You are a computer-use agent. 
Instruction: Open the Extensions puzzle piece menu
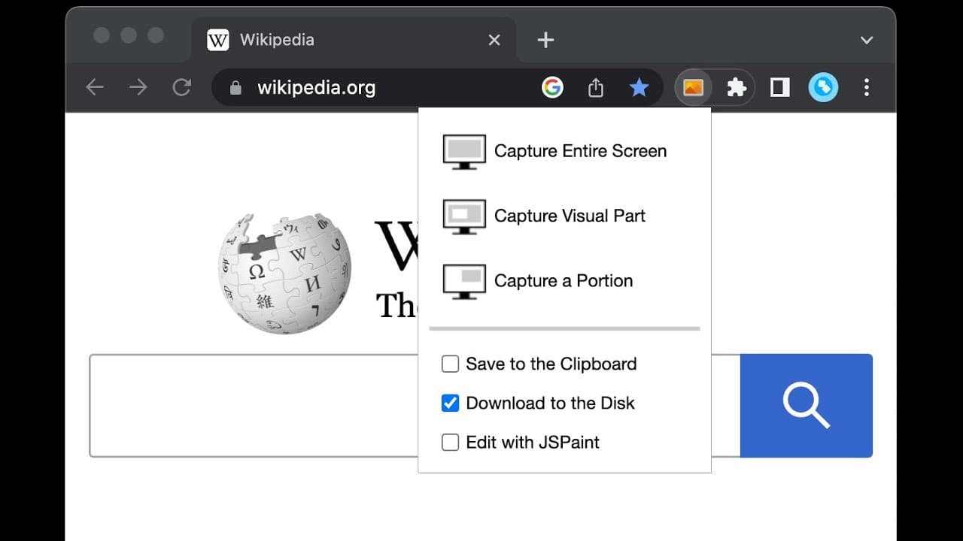[737, 88]
